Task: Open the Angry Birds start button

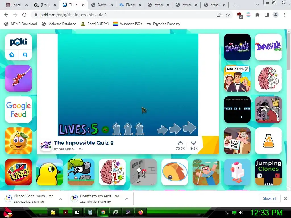Action: tap(8, 212)
